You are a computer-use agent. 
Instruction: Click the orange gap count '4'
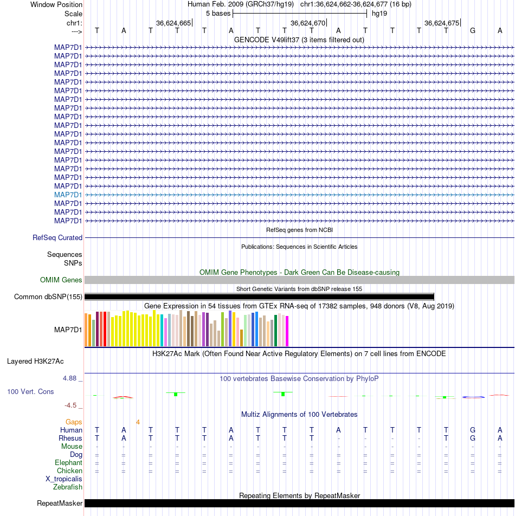[x=138, y=422]
